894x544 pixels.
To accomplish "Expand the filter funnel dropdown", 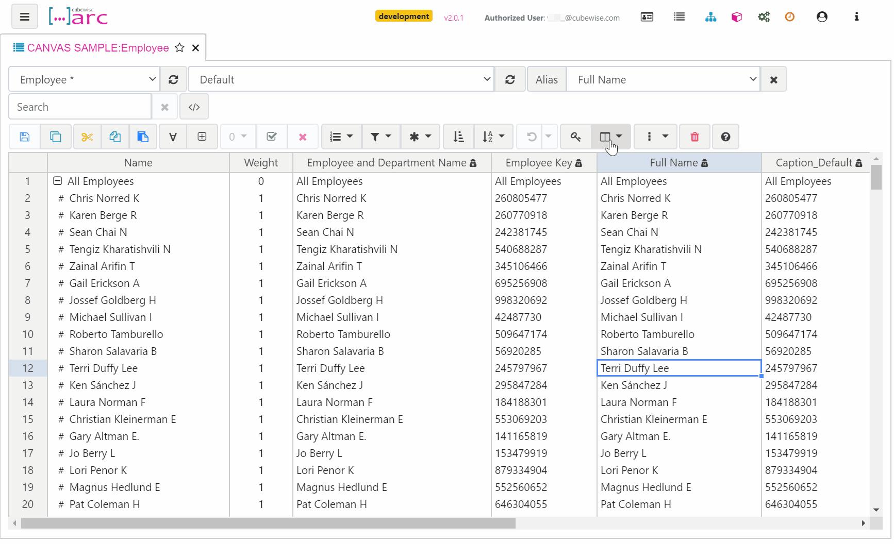I will click(x=380, y=137).
